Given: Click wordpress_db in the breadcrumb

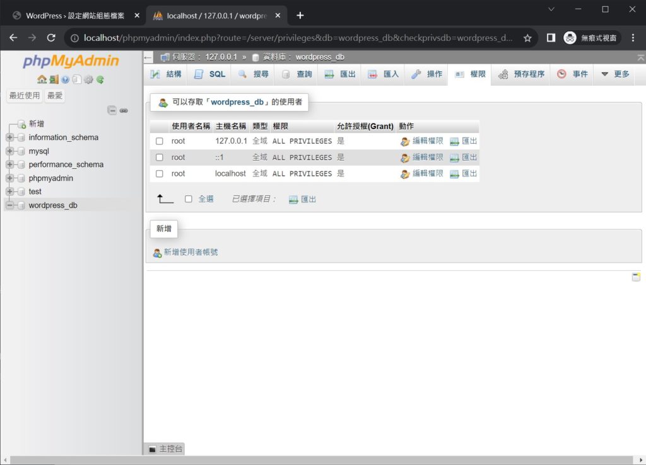Looking at the screenshot, I should click(320, 57).
